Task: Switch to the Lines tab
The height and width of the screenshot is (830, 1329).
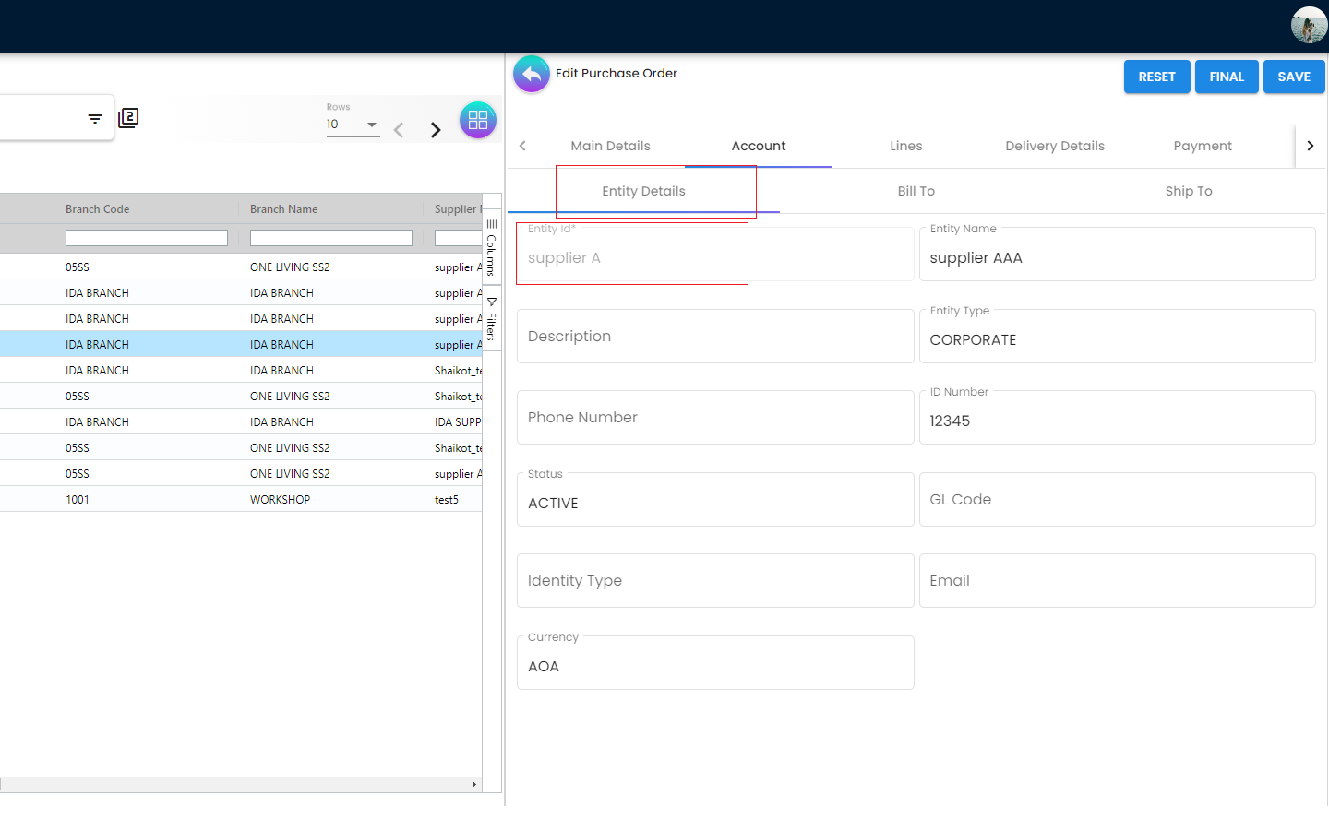Action: click(905, 146)
